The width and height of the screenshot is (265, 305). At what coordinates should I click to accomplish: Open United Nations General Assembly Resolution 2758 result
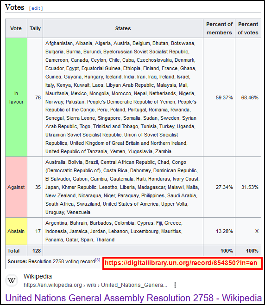(133, 298)
